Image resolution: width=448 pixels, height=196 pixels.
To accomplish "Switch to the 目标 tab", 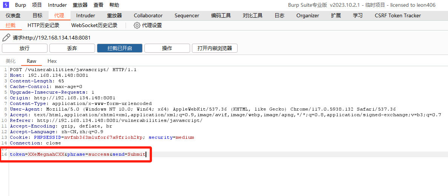I will [x=37, y=16].
